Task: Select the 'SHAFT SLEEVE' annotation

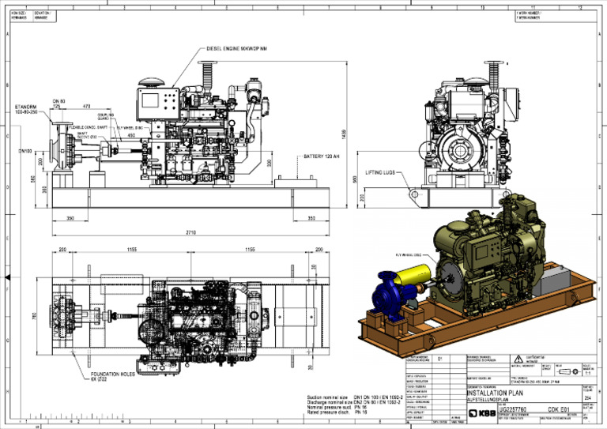Action: (87, 135)
